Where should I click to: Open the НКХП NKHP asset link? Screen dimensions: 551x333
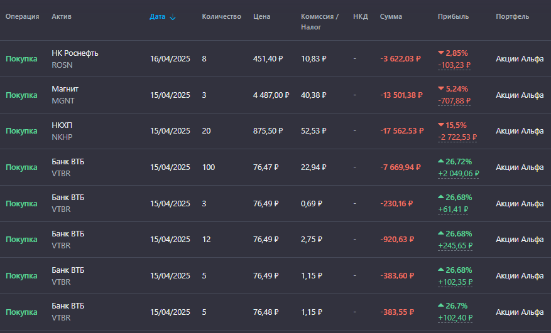pos(62,131)
